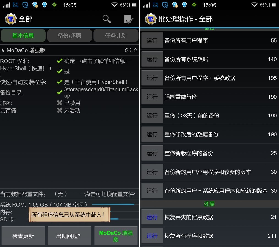Switch to the 任务计划 tab

[116, 36]
